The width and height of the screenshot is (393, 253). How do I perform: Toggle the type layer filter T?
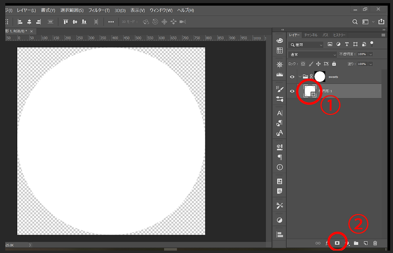347,44
